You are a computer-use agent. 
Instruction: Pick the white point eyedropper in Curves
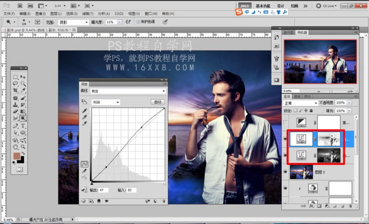point(84,123)
